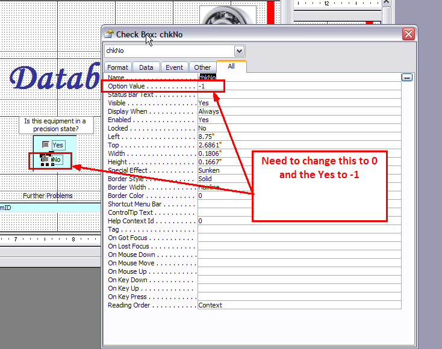Screen dimensions: 442x349
Task: Click the Tag property field
Action: tap(299, 229)
